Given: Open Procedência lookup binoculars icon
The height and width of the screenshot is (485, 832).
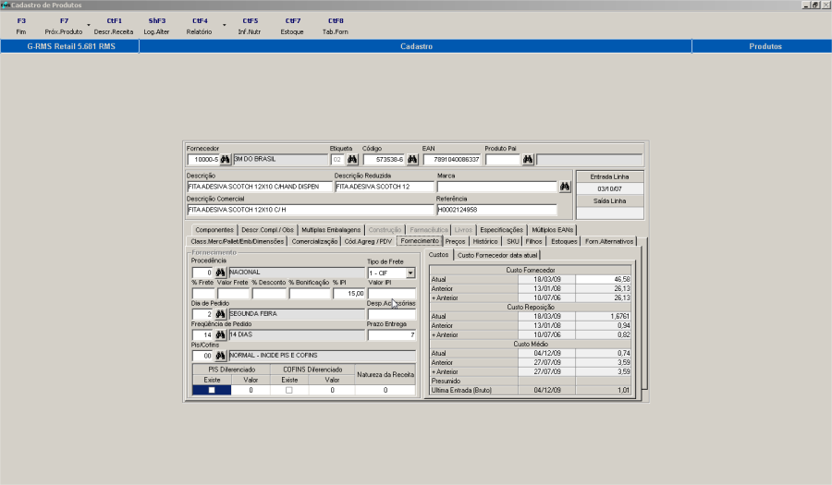Looking at the screenshot, I should tap(220, 273).
